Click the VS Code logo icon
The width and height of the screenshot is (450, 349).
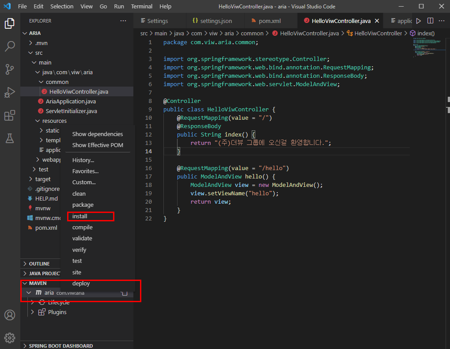click(x=7, y=6)
